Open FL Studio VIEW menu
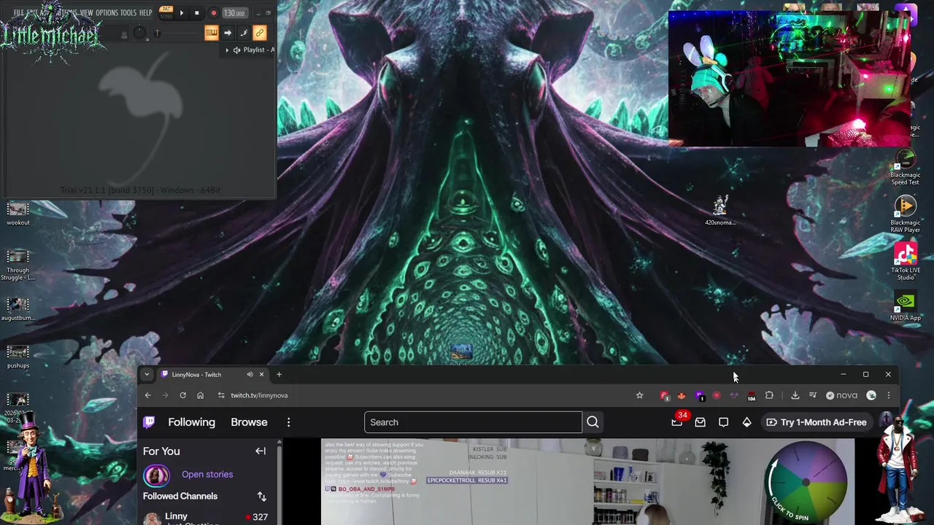The image size is (934, 525). pyautogui.click(x=86, y=12)
